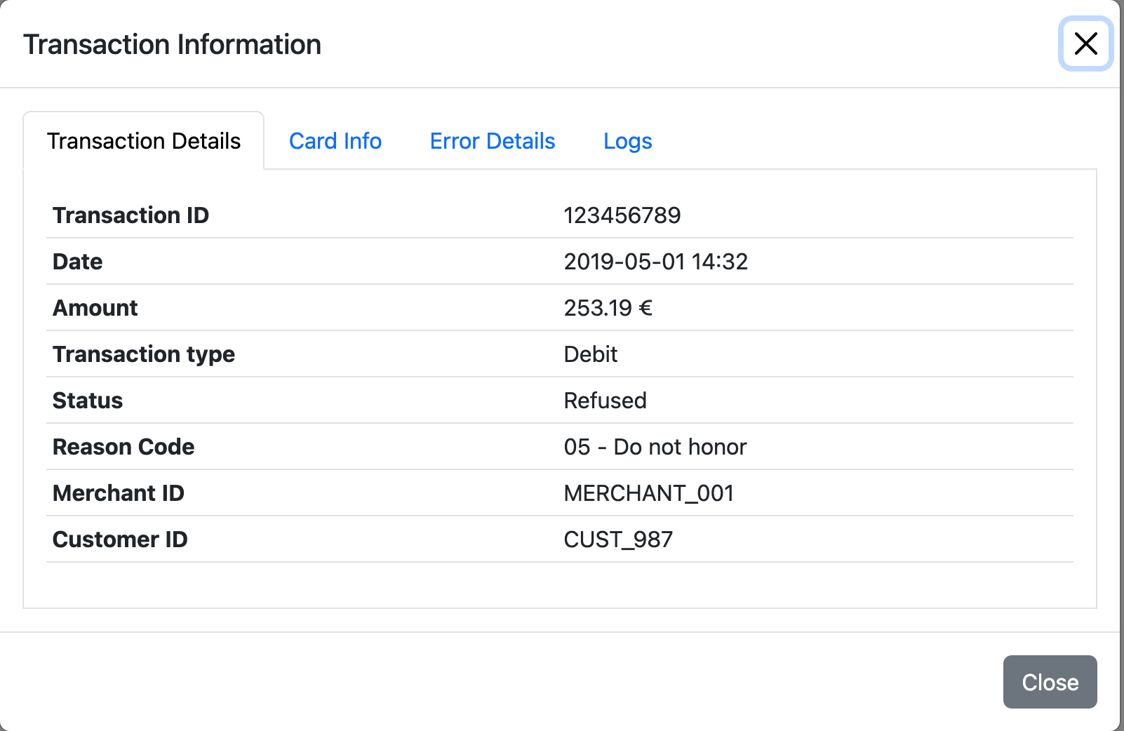View the Logs tab

tap(628, 141)
